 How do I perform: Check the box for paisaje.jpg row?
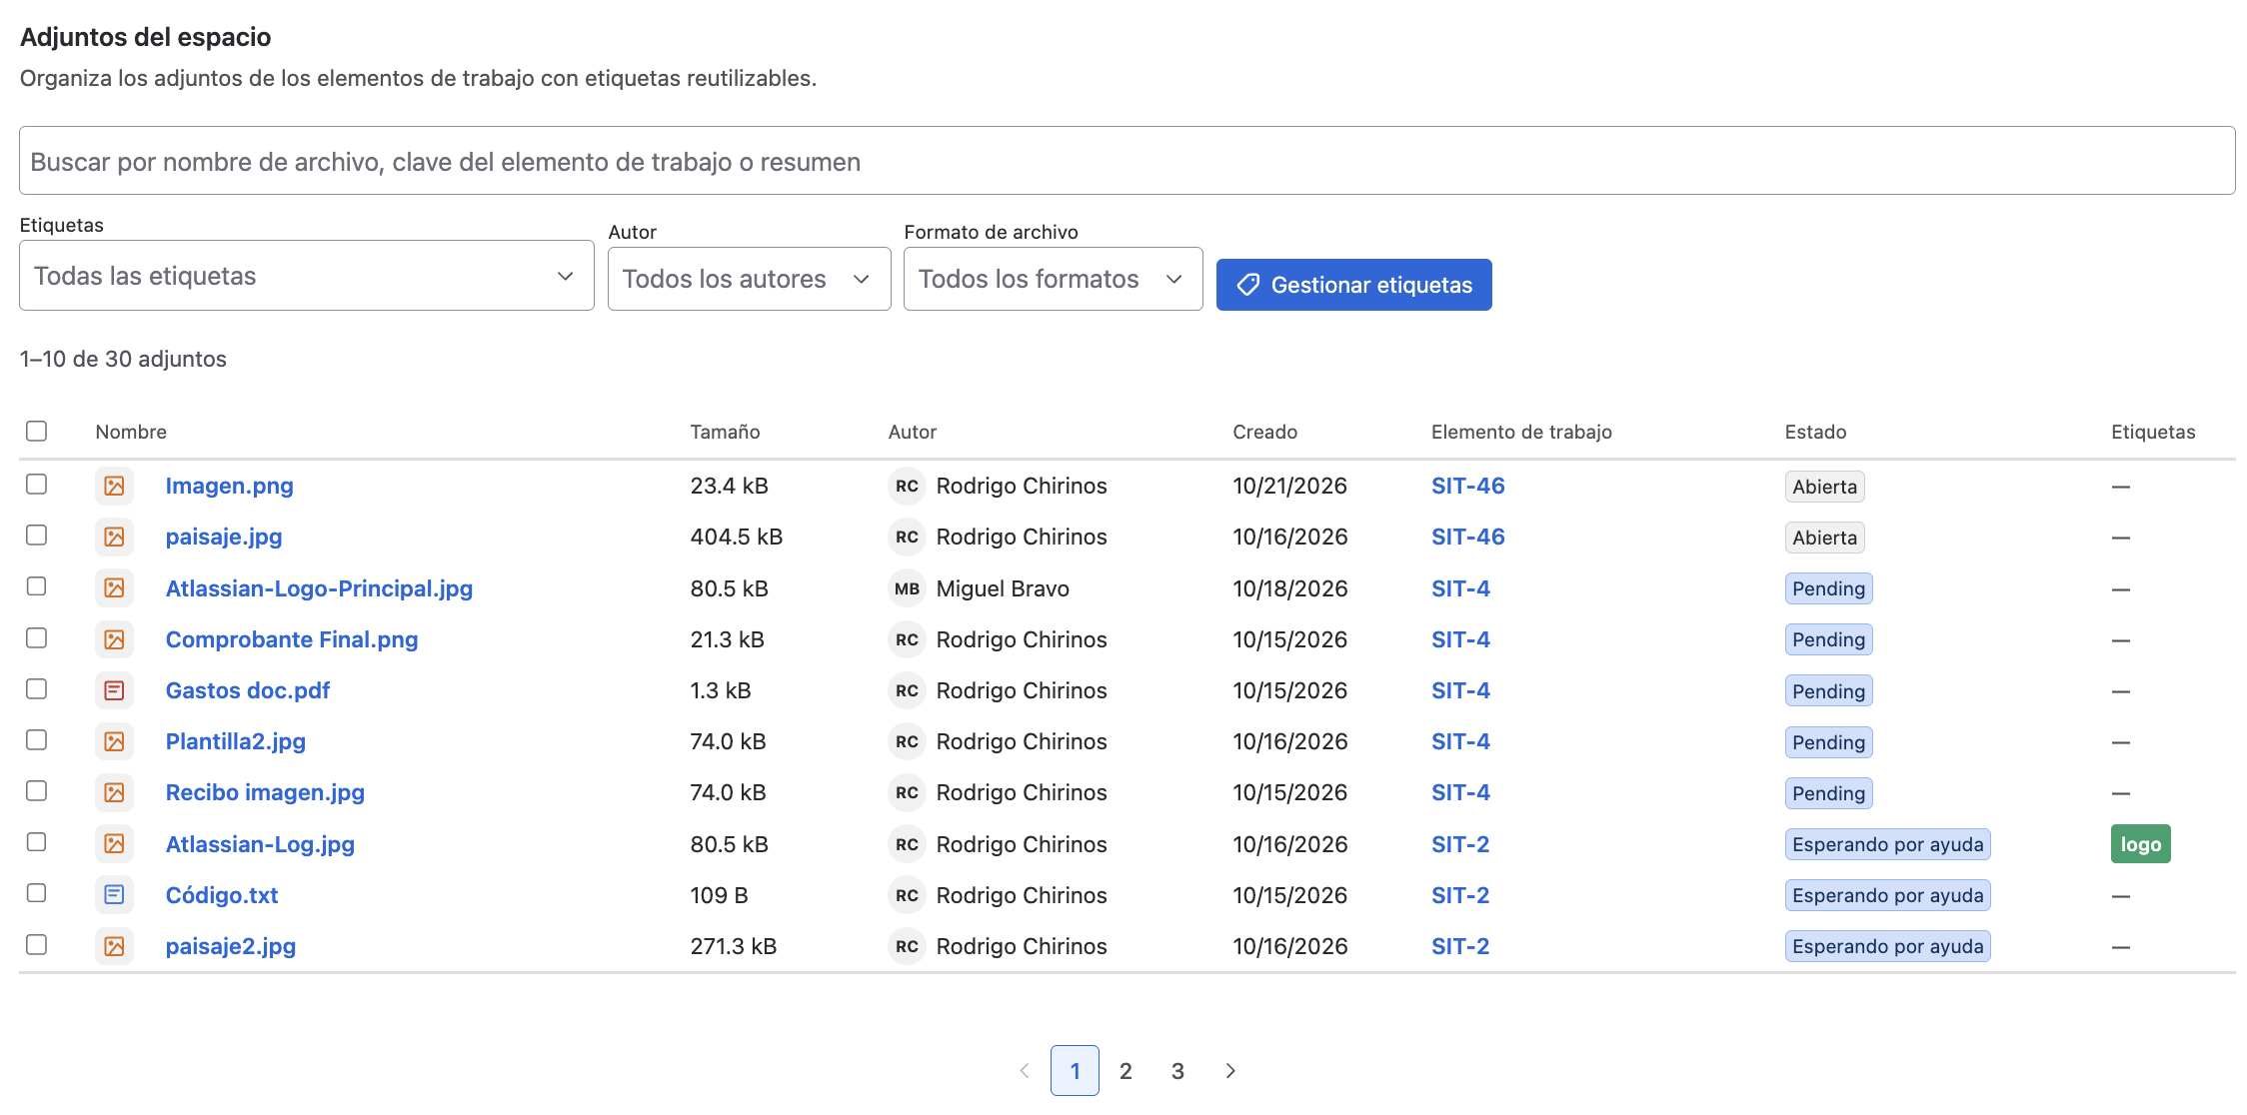point(37,535)
